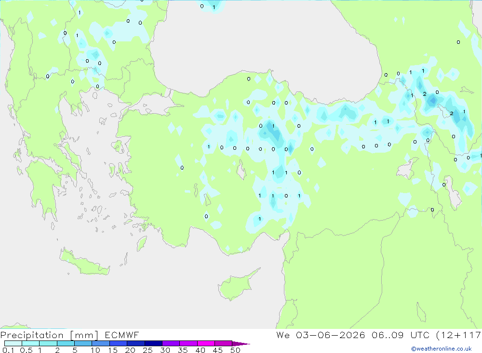
Task: Click the 'Precipitation [mm]' title text
Action: 49,335
